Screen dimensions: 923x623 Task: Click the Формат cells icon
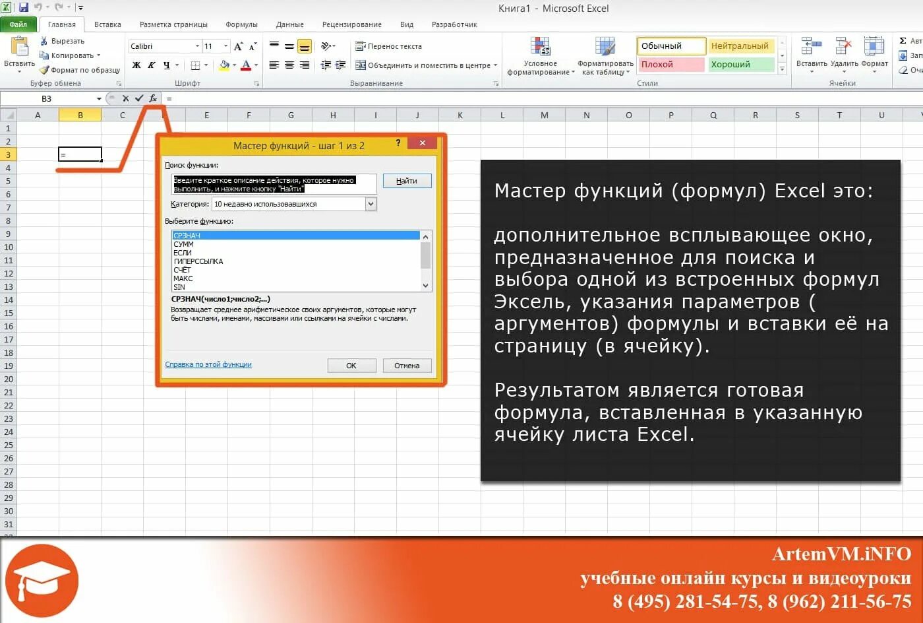[x=874, y=46]
